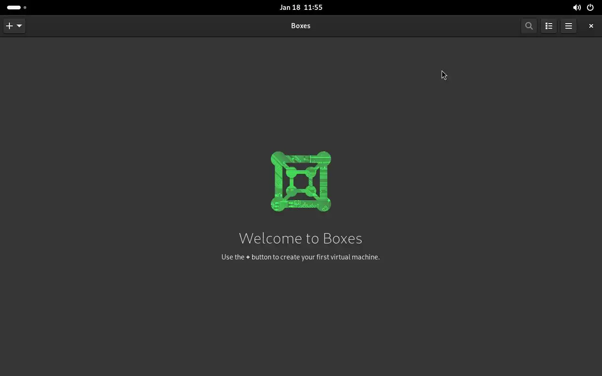Open the Activities overview indicator
Screen dimensions: 602x376
coord(16,8)
